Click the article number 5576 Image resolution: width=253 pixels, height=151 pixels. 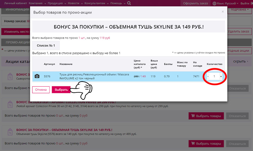tap(47, 76)
